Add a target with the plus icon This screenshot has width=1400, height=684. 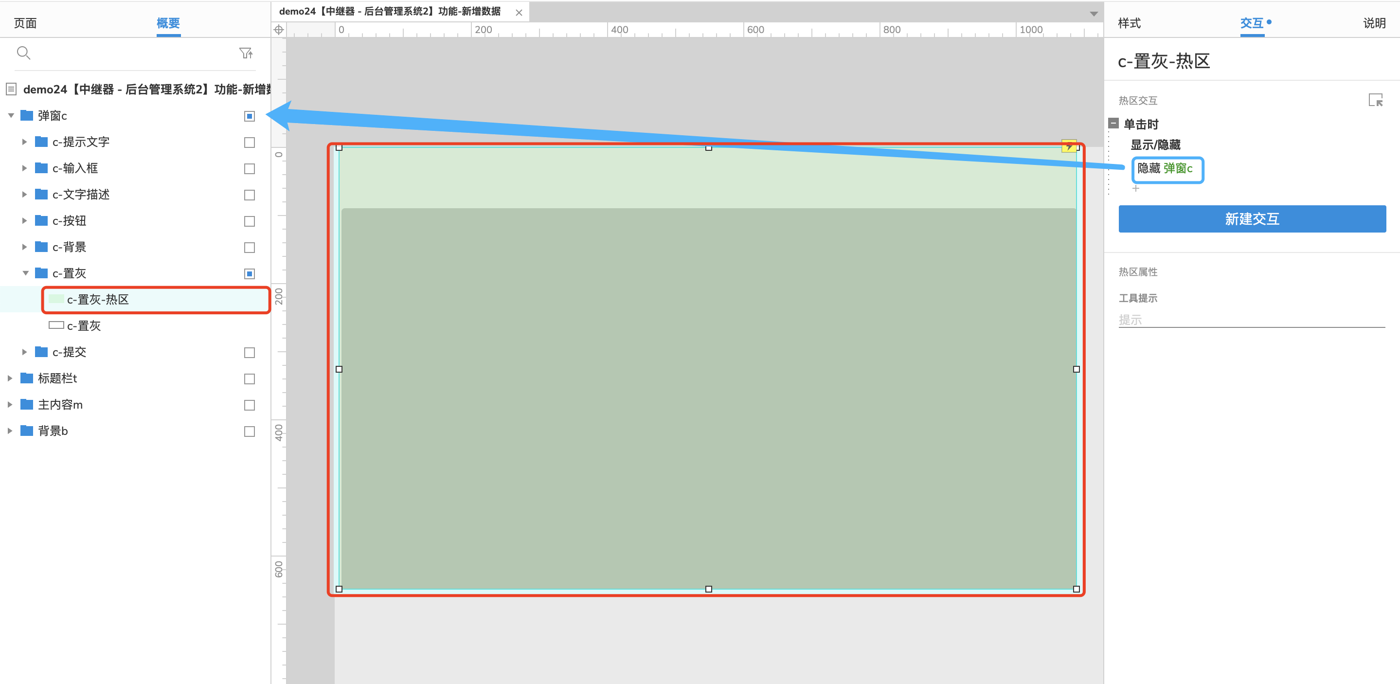(x=1135, y=188)
